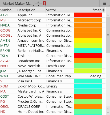Click the green map cell for NVO
The width and height of the screenshot is (110, 115).
click(88, 66)
